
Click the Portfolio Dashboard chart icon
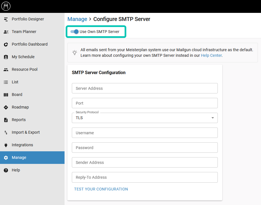(x=6, y=44)
